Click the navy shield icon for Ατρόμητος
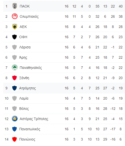 click(14, 88)
